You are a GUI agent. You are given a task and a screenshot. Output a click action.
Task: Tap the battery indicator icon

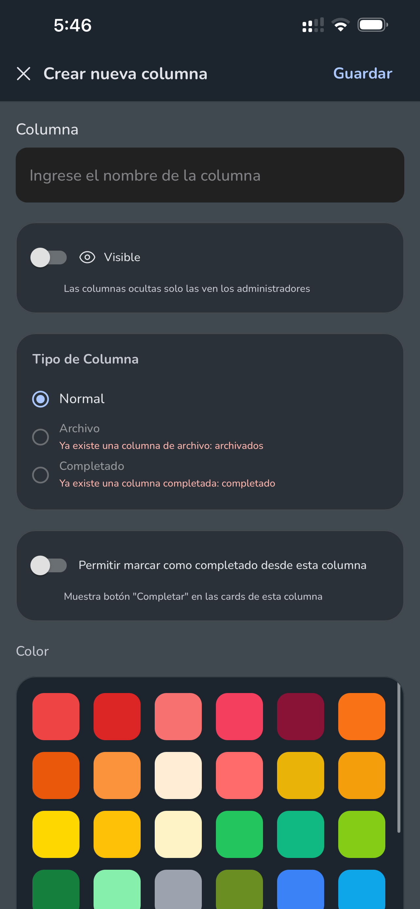(373, 25)
